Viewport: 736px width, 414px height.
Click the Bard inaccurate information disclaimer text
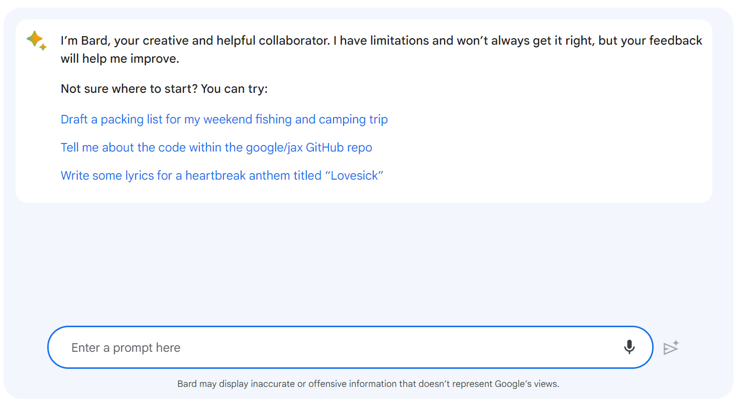point(368,384)
